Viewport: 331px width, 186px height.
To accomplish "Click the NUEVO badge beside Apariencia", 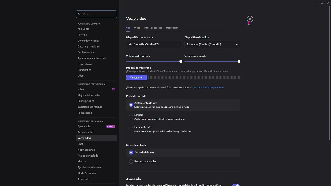I will [110, 126].
